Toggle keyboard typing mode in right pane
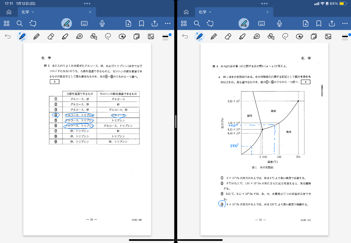Screen dimensions: 351x243 coord(262,23)
